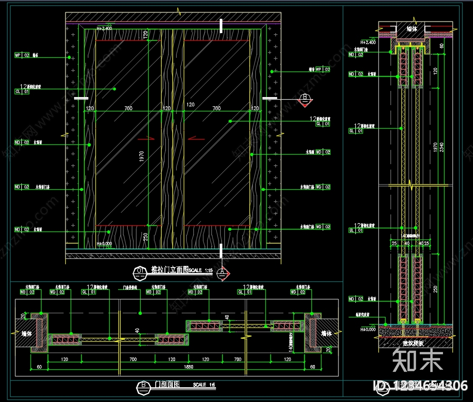Click the H+2.400 level mark in the elevation

click(104, 28)
